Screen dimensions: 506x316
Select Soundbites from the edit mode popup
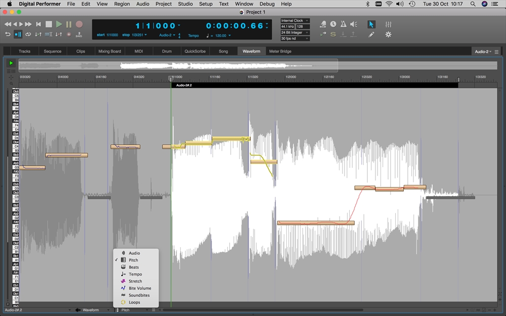136,295
